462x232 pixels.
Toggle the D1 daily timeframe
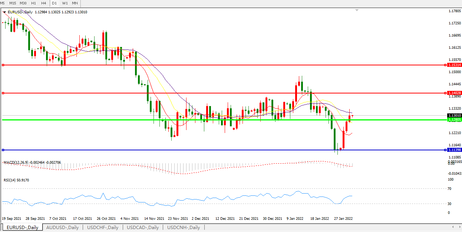coord(55,3)
